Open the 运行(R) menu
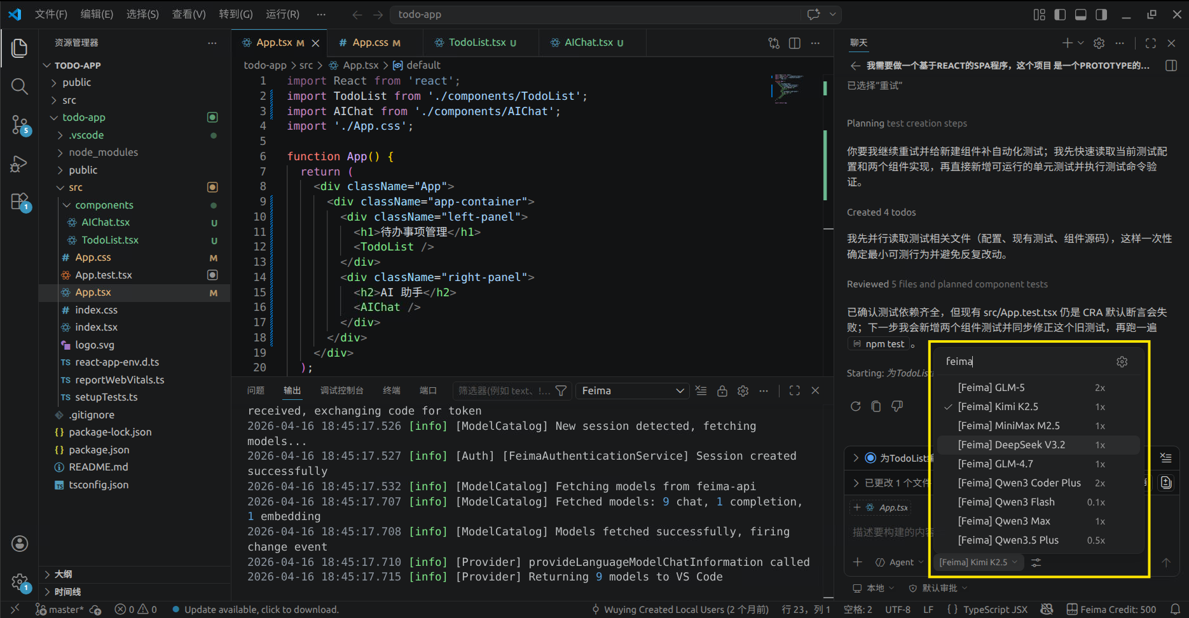The width and height of the screenshot is (1189, 618). point(282,14)
